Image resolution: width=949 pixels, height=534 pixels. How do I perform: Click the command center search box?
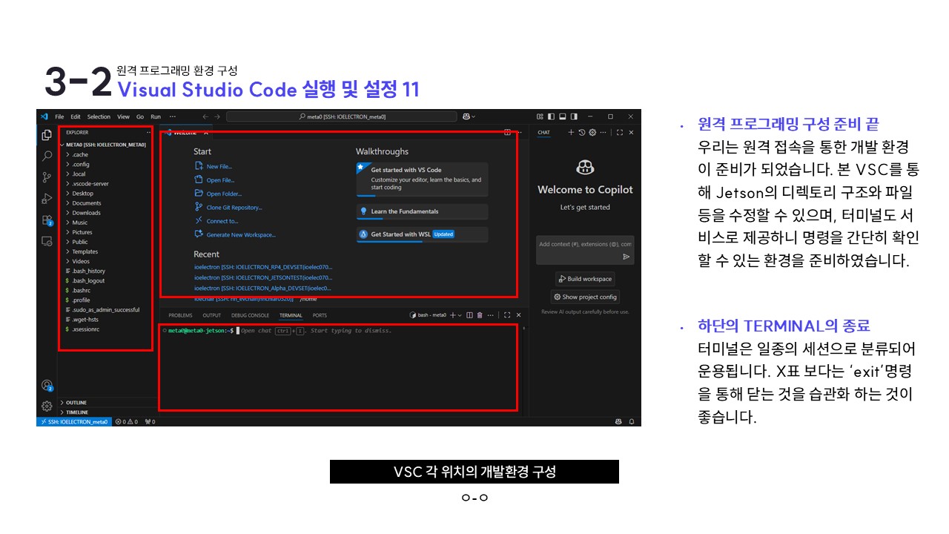342,116
